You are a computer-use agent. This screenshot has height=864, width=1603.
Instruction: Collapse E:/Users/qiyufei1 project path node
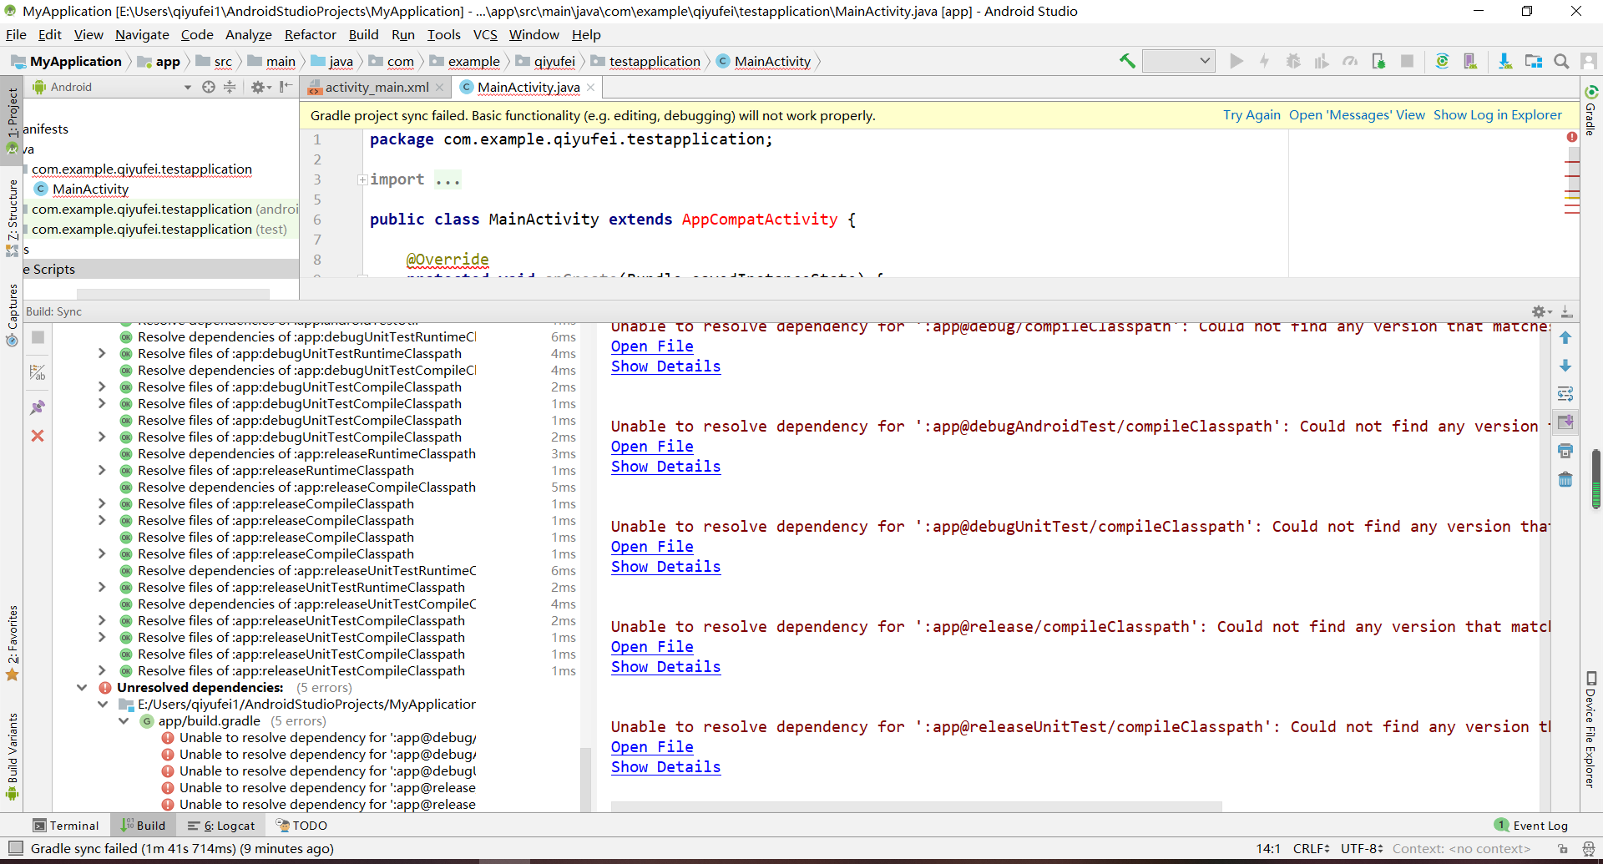click(x=103, y=704)
